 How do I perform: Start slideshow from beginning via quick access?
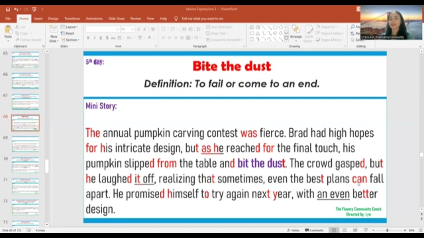[34, 9]
